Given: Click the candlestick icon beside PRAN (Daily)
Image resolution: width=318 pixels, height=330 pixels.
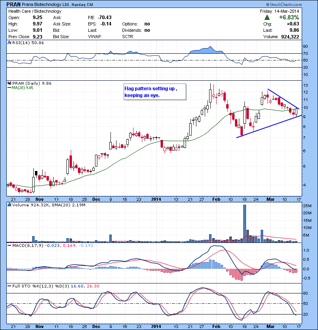Looking at the screenshot, I should pyautogui.click(x=9, y=83).
